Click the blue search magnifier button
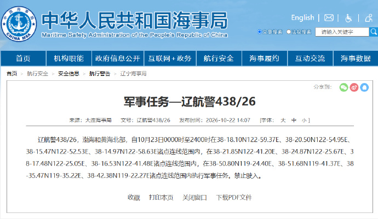 374,32
